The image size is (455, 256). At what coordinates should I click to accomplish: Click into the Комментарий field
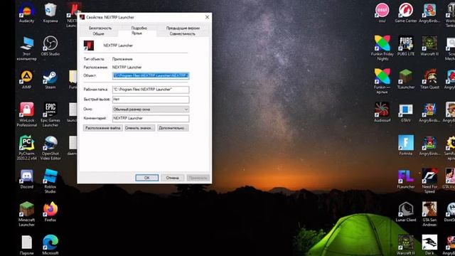coord(151,118)
